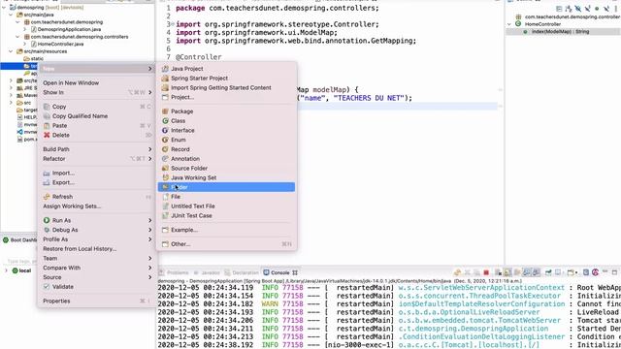
Task: Choose Restore from Local History menu item
Action: coord(80,249)
